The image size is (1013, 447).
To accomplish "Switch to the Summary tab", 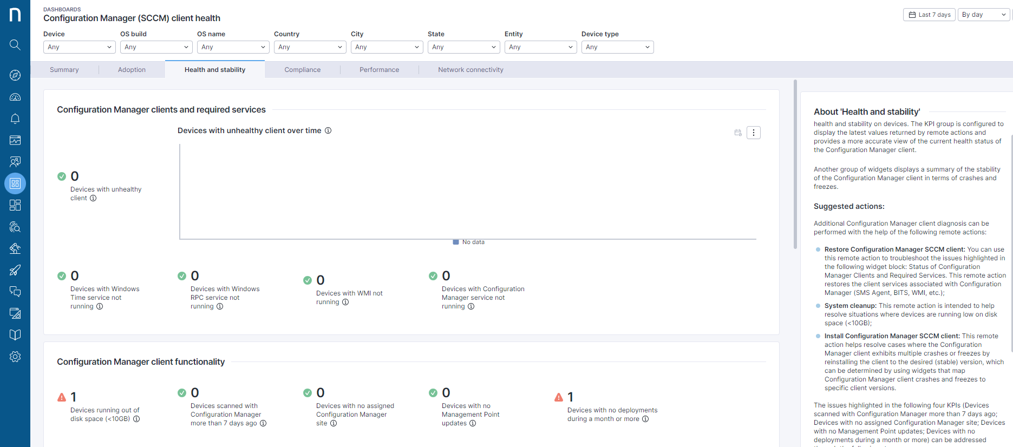I will [x=64, y=70].
